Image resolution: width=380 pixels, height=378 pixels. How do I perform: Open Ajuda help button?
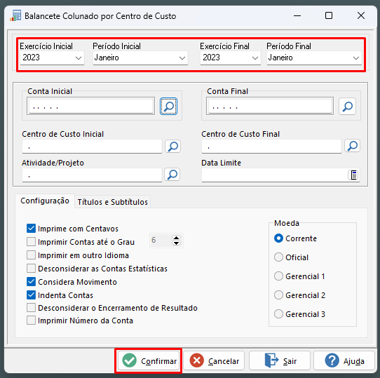[x=344, y=360]
